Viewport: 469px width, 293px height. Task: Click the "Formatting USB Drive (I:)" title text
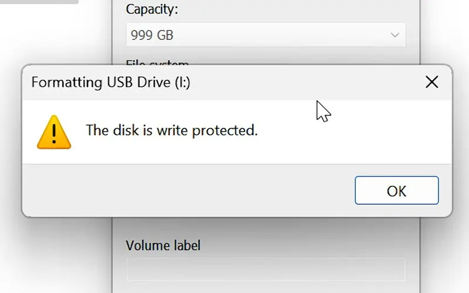pos(111,82)
